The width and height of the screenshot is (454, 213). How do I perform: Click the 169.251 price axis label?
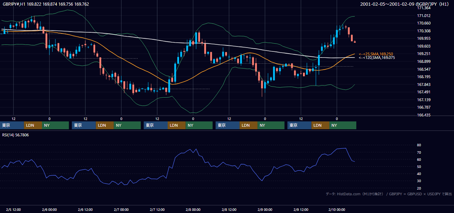pos(423,54)
